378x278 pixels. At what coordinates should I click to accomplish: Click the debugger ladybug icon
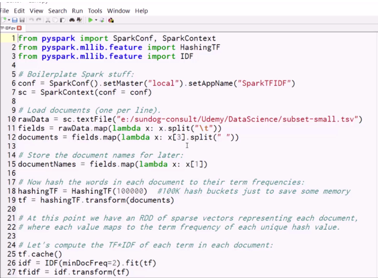111,20
